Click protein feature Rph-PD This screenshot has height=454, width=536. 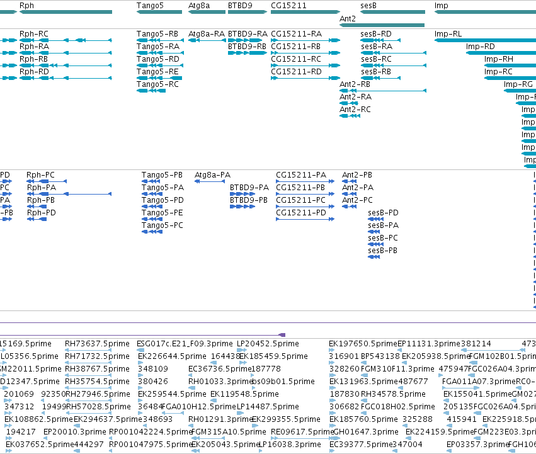(37, 219)
